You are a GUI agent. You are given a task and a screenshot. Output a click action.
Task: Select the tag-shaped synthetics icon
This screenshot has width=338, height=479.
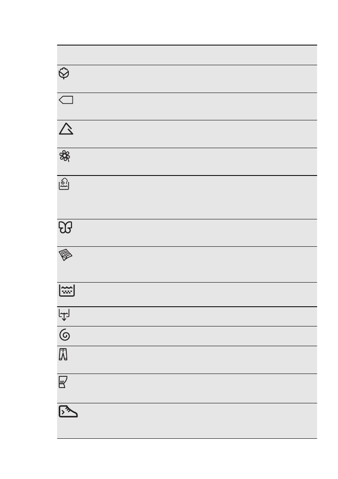pyautogui.click(x=66, y=100)
